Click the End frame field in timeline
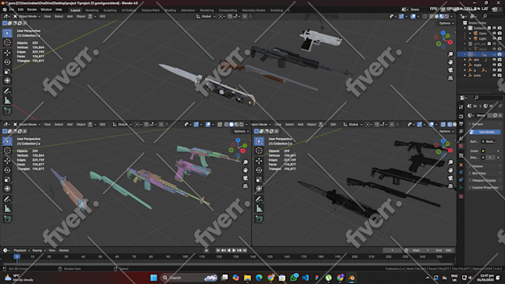 click(x=444, y=250)
